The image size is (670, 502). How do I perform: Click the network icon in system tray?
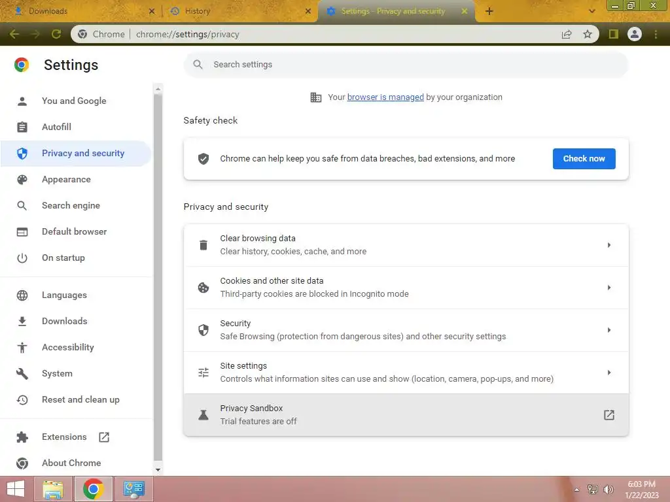click(593, 489)
